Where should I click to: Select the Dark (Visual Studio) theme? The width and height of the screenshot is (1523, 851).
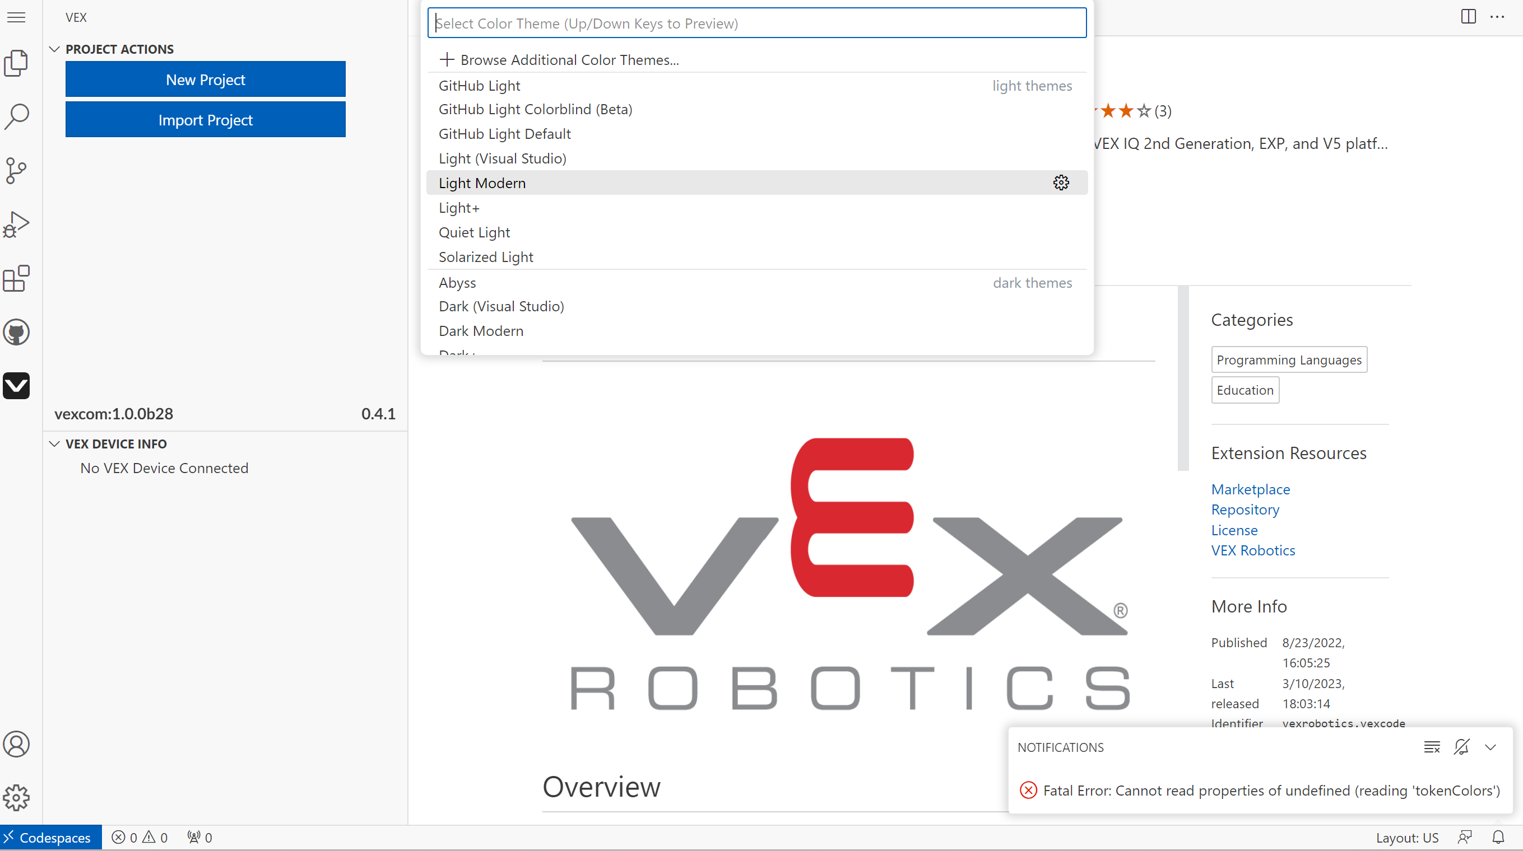point(757,306)
